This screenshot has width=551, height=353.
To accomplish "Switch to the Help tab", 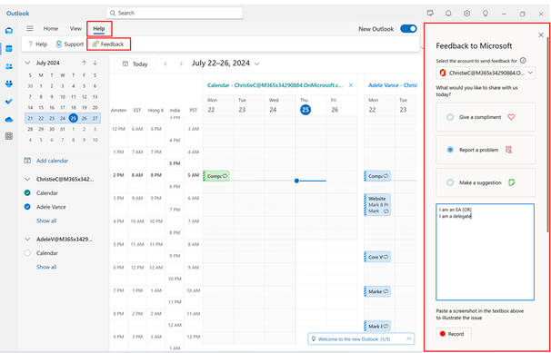I will tap(99, 29).
